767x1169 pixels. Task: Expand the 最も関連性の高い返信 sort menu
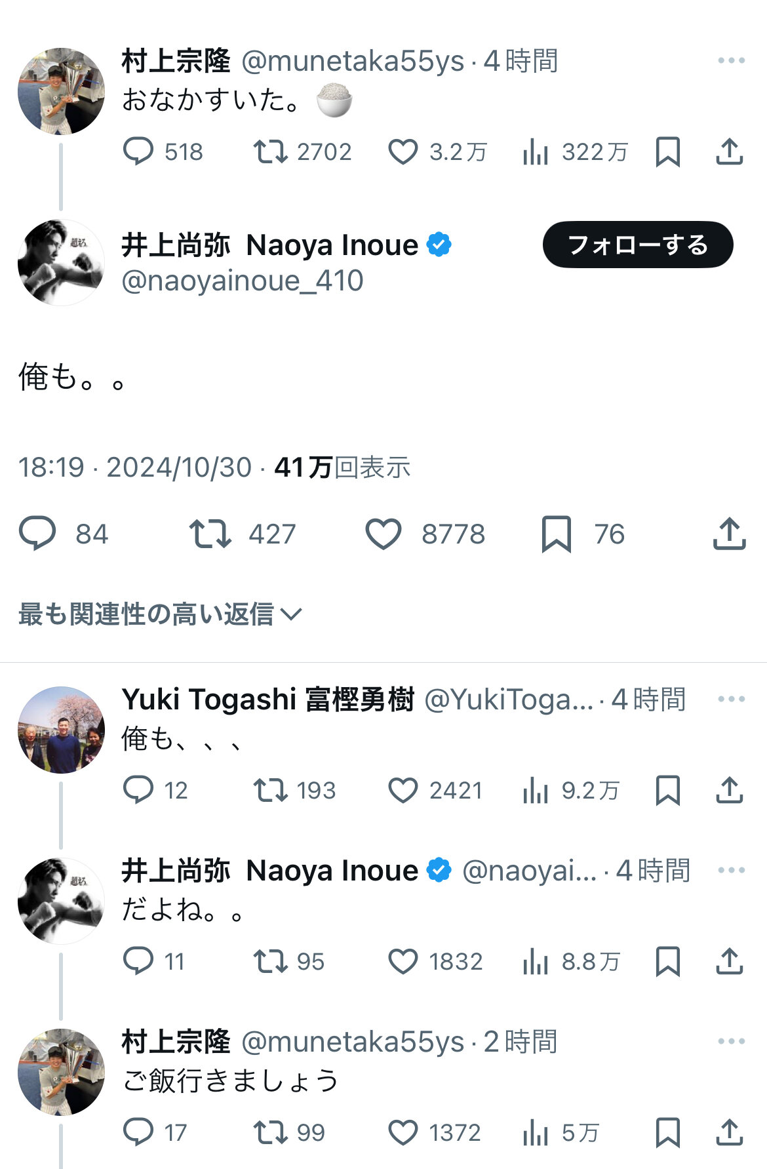(x=160, y=614)
